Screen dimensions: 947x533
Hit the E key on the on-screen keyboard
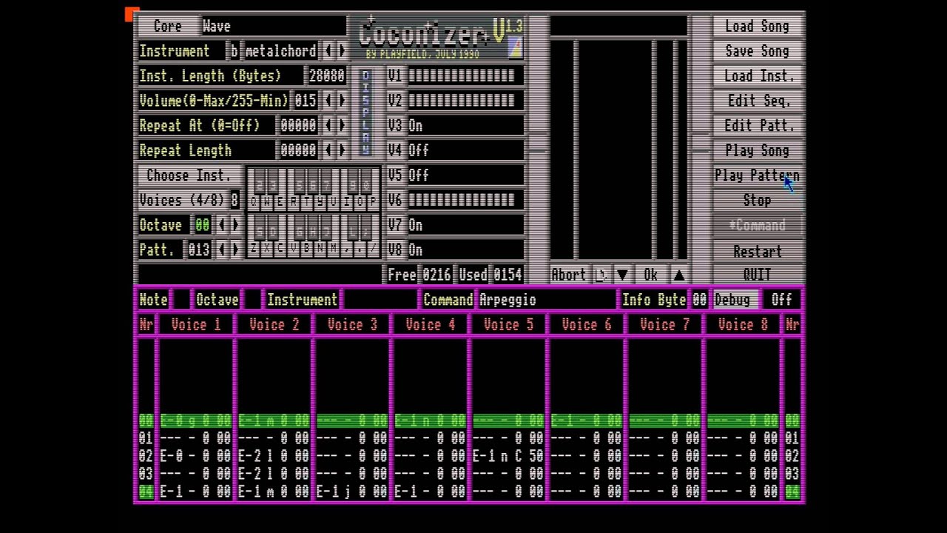[x=280, y=201]
